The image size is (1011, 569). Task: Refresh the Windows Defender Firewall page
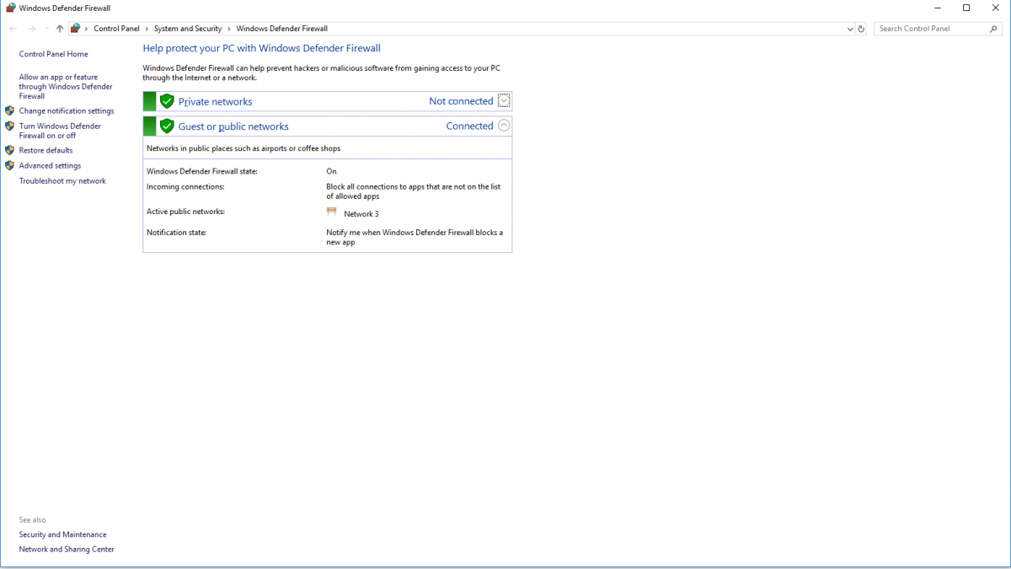point(861,29)
